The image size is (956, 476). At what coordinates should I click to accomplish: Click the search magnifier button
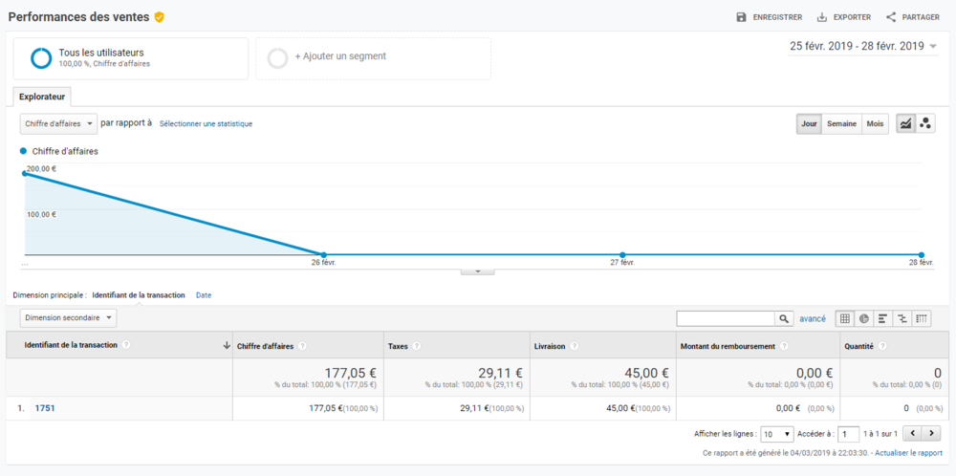click(784, 318)
